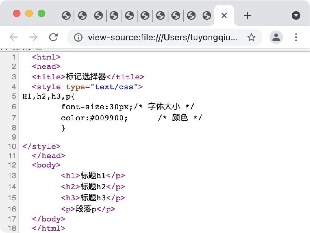Click the <body> tag on line 12
Image resolution: width=310 pixels, height=233 pixels.
tap(46, 165)
